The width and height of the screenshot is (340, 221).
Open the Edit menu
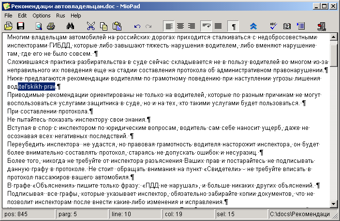(x=22, y=16)
